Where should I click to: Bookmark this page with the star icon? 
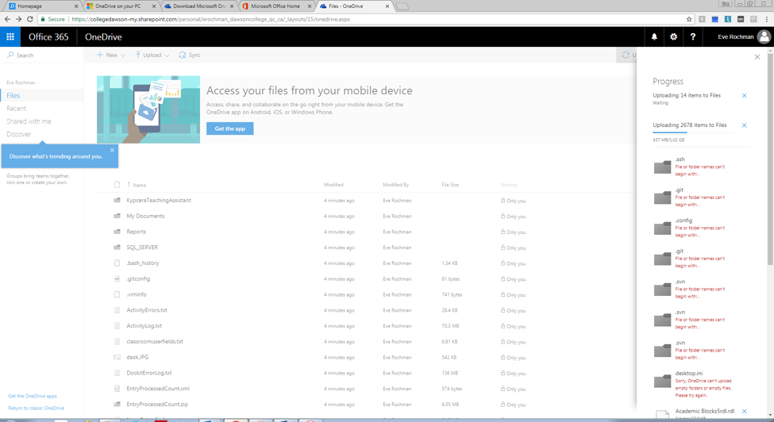pos(689,19)
